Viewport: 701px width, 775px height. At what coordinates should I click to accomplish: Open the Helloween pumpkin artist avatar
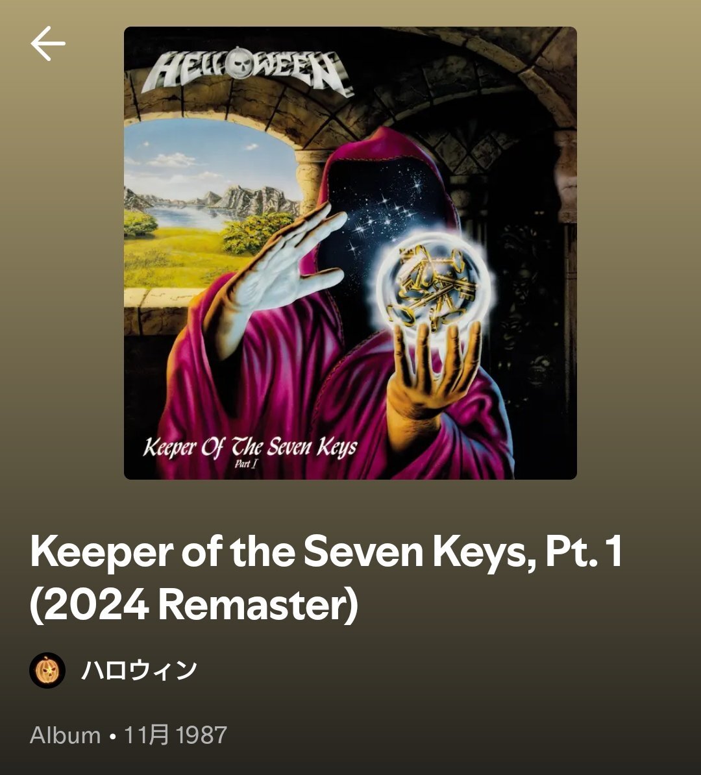pyautogui.click(x=47, y=670)
